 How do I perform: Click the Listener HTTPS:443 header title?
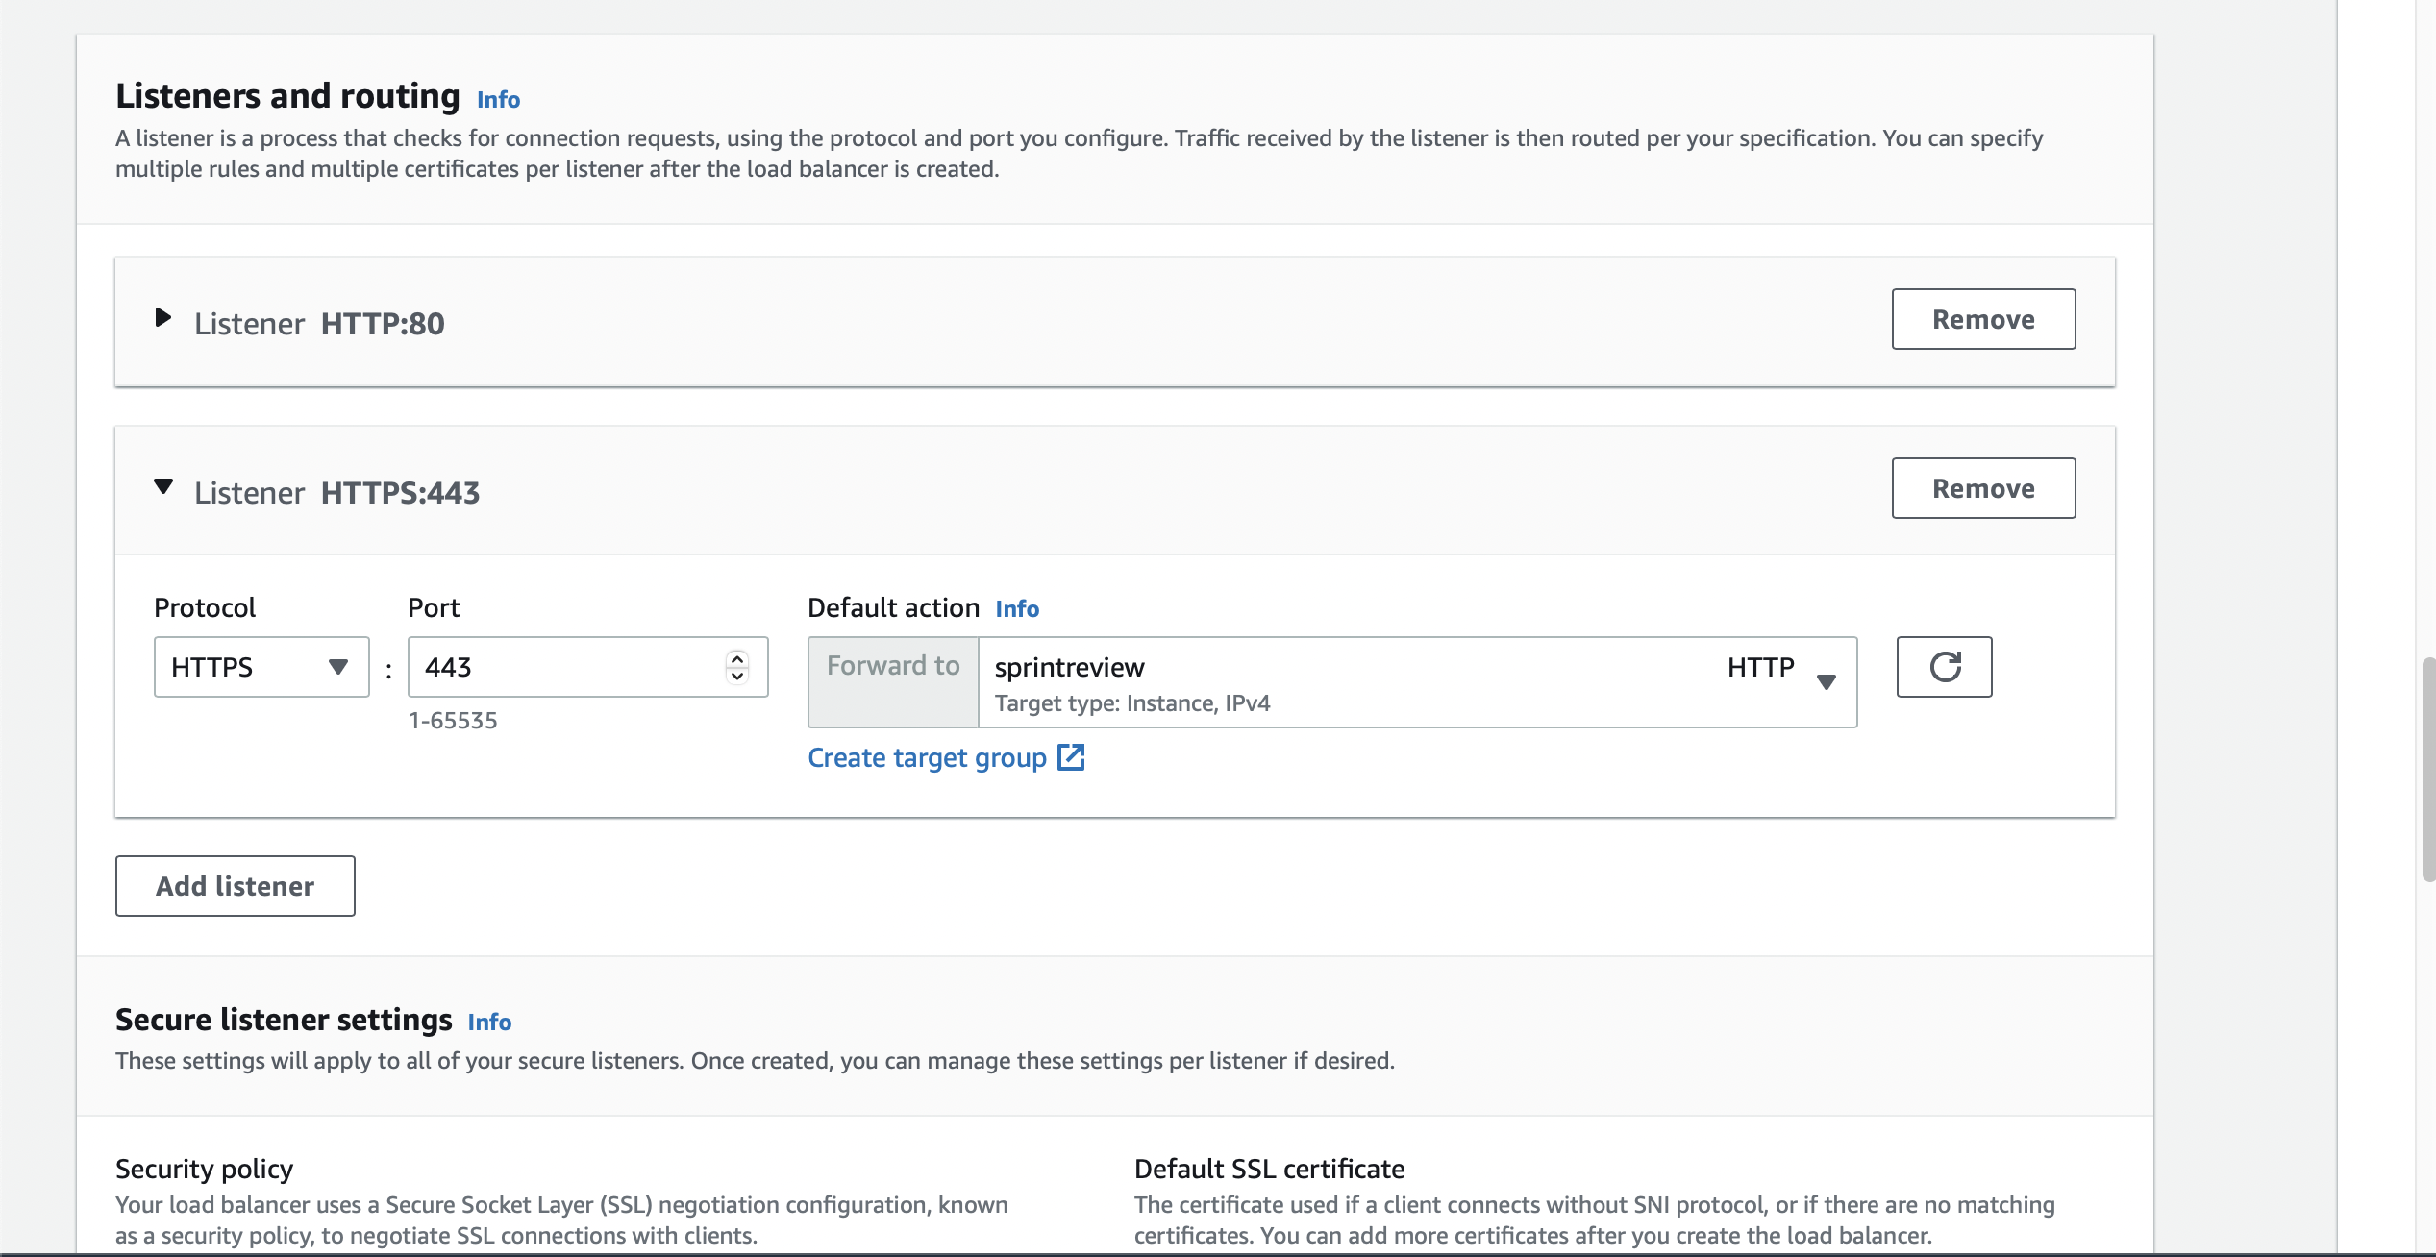[336, 492]
